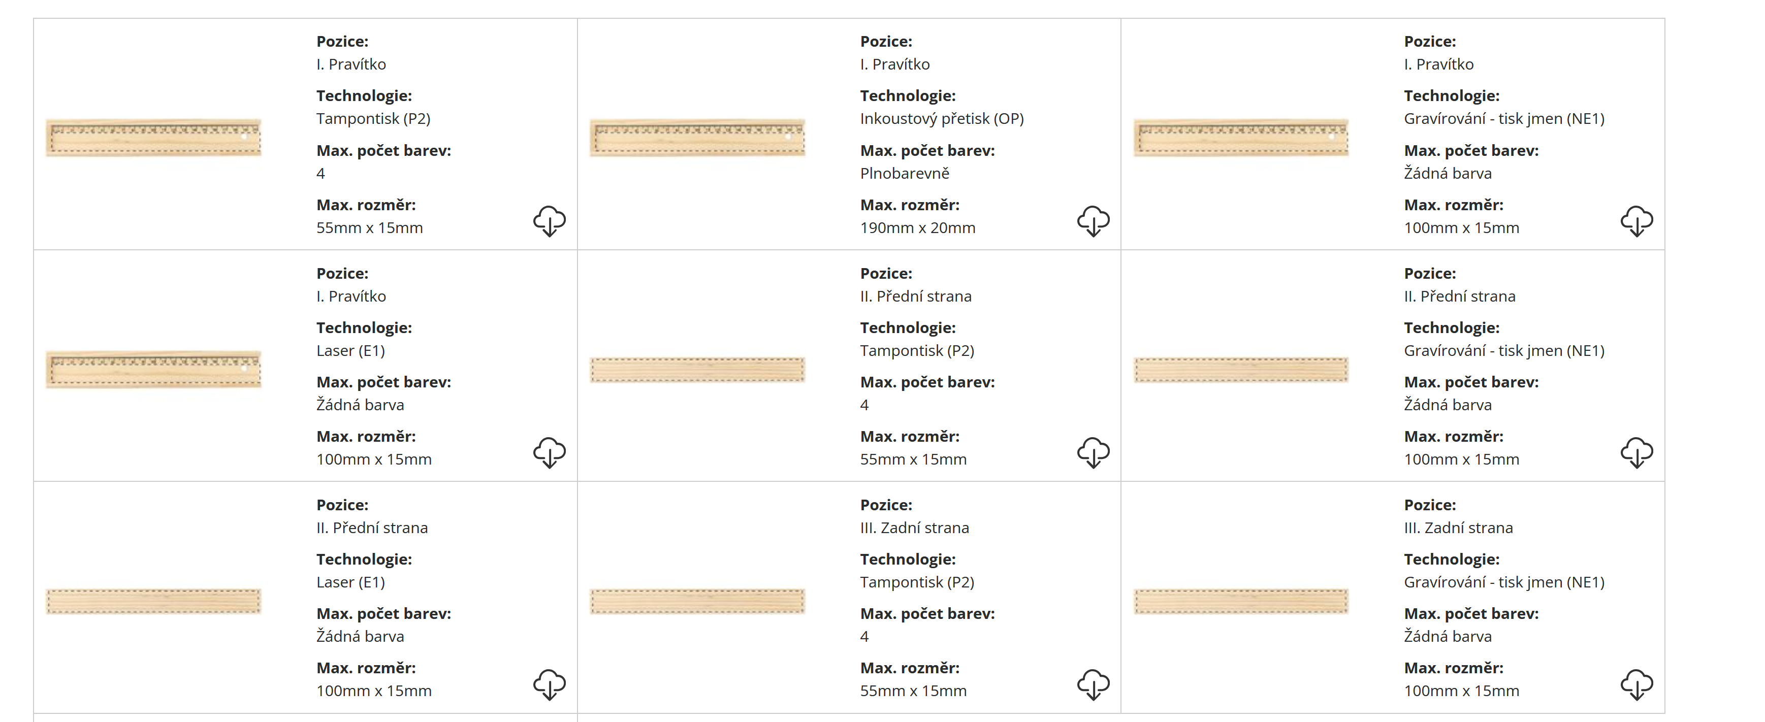Open ruler image for Pravítko Gravírování (NE1)
The width and height of the screenshot is (1765, 722).
[1241, 138]
